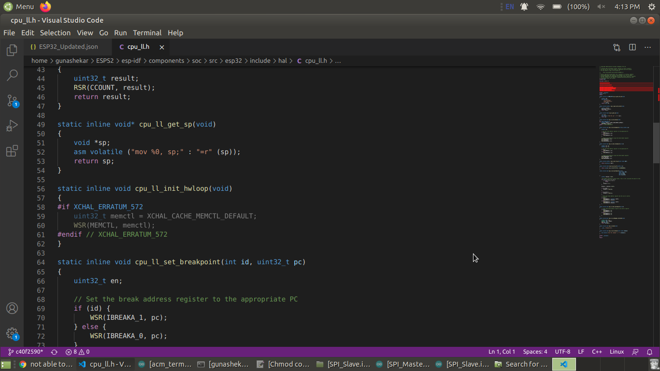
Task: Click the esp-idf breadcrumb segment
Action: [131, 61]
